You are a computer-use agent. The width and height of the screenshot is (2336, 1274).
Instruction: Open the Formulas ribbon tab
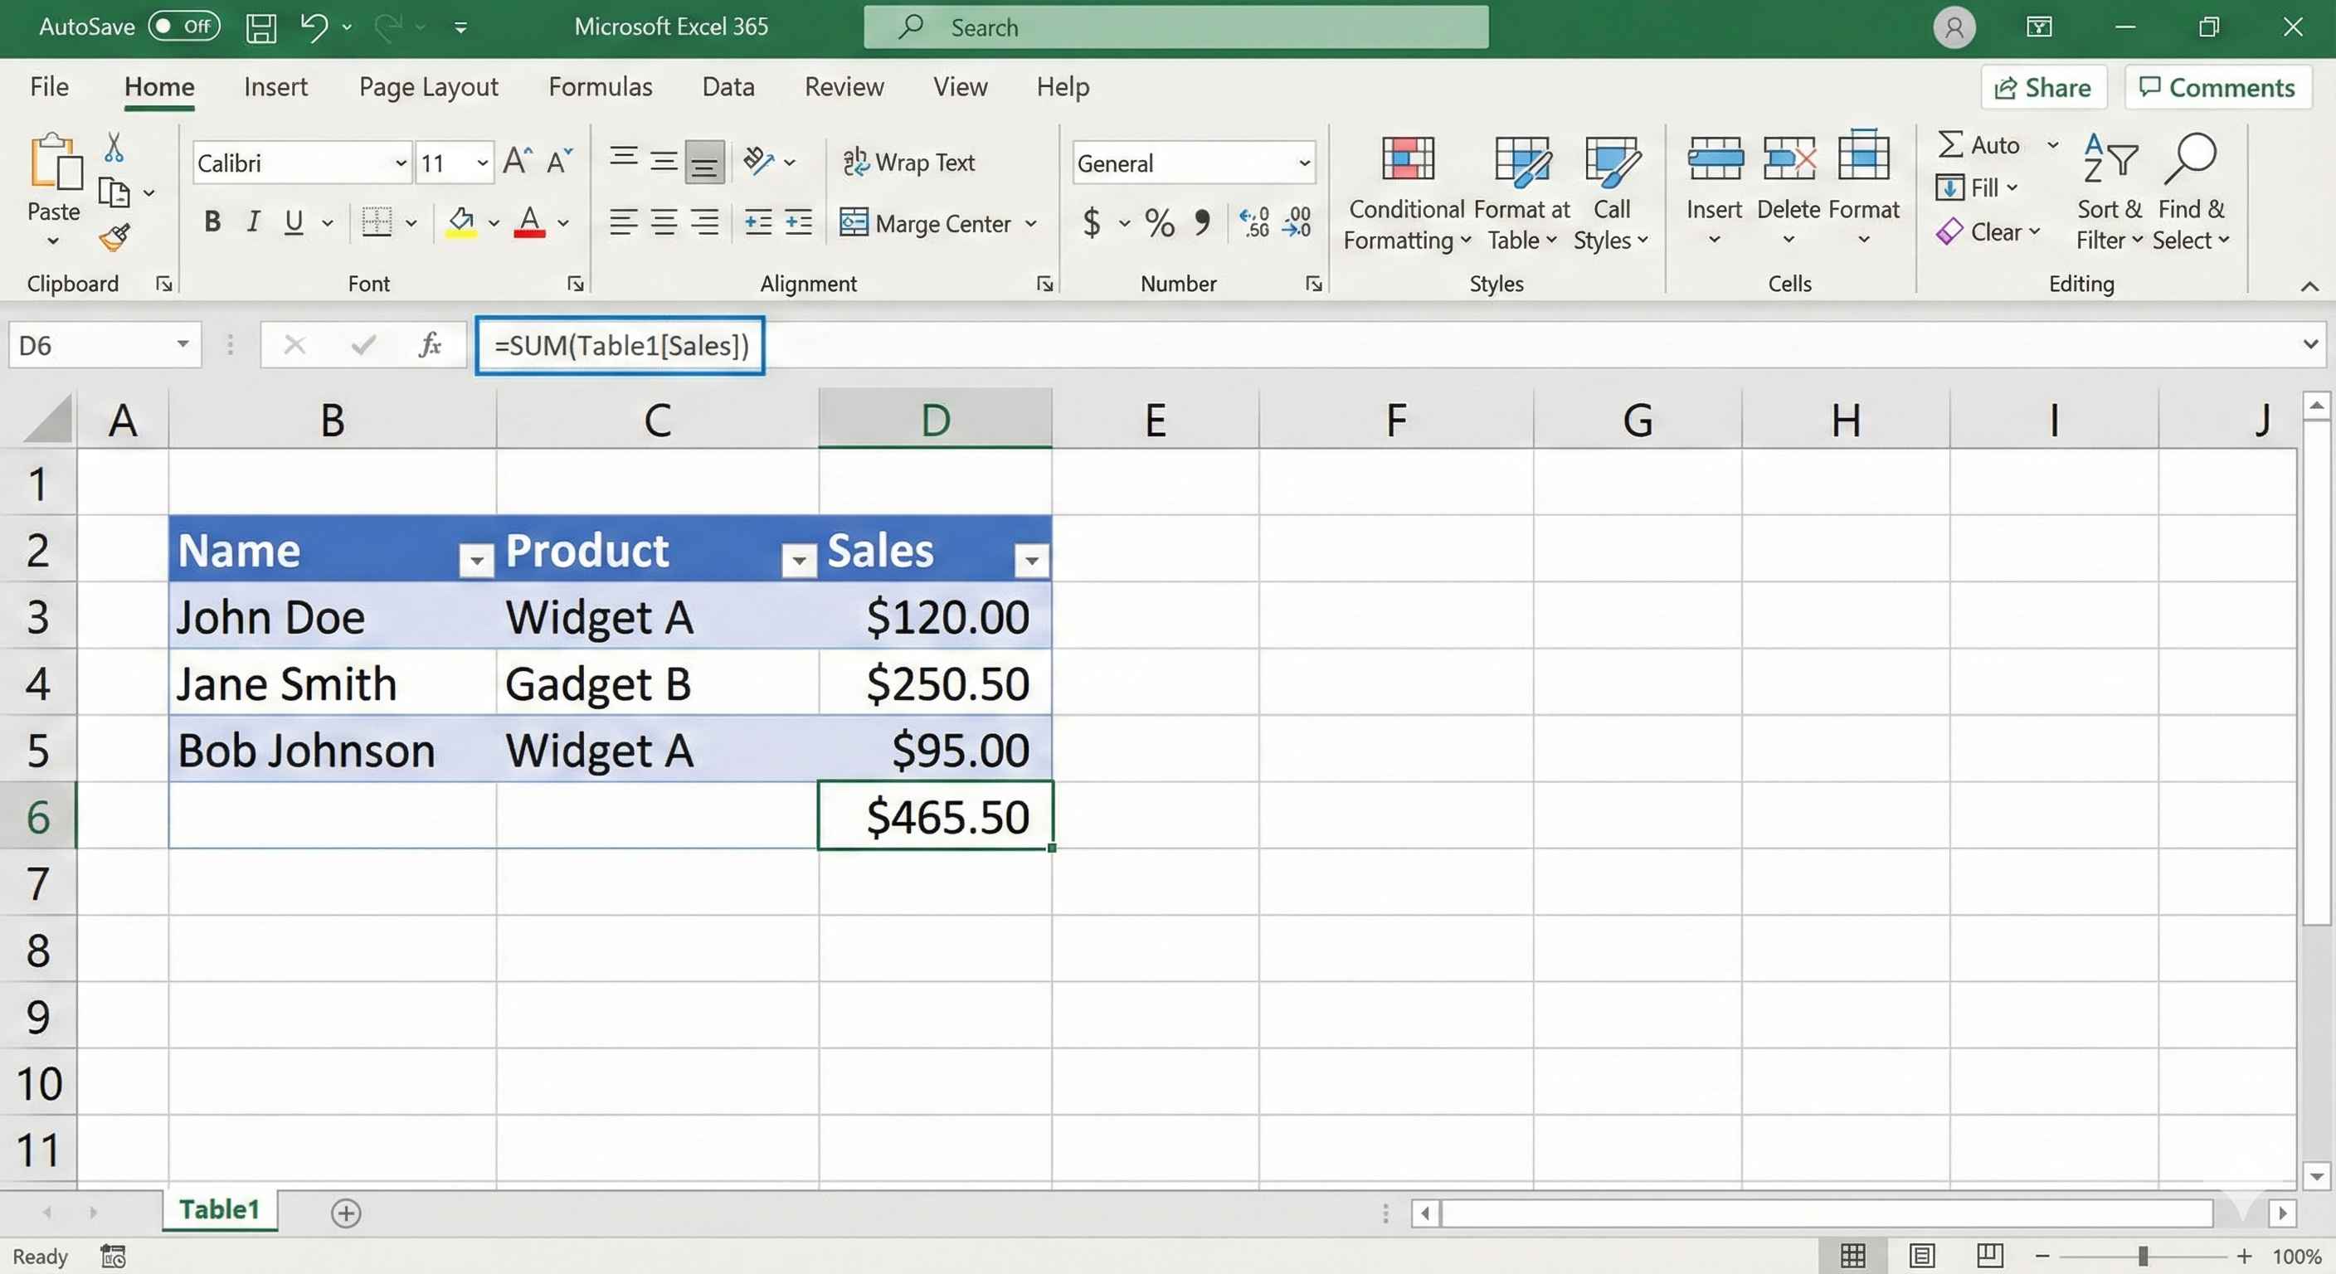click(x=601, y=87)
